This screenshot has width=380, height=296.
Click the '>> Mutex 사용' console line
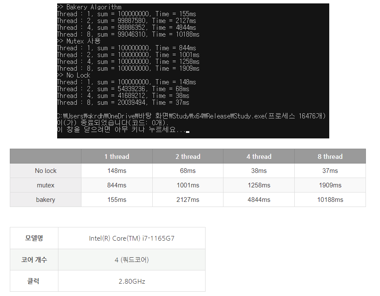(79, 41)
